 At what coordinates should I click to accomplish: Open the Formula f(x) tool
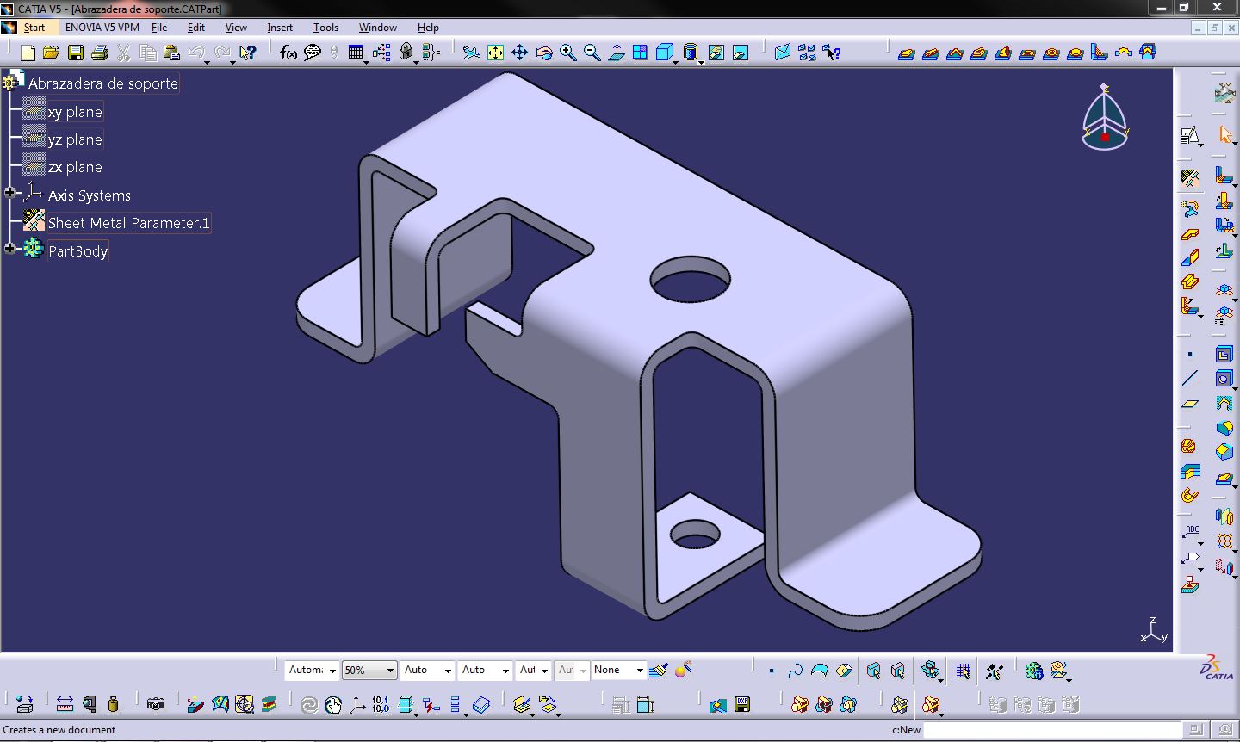click(x=288, y=53)
